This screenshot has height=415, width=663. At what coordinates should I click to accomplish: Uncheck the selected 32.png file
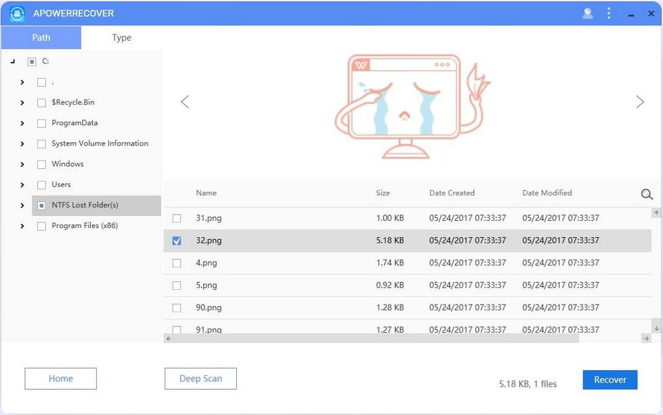(177, 241)
